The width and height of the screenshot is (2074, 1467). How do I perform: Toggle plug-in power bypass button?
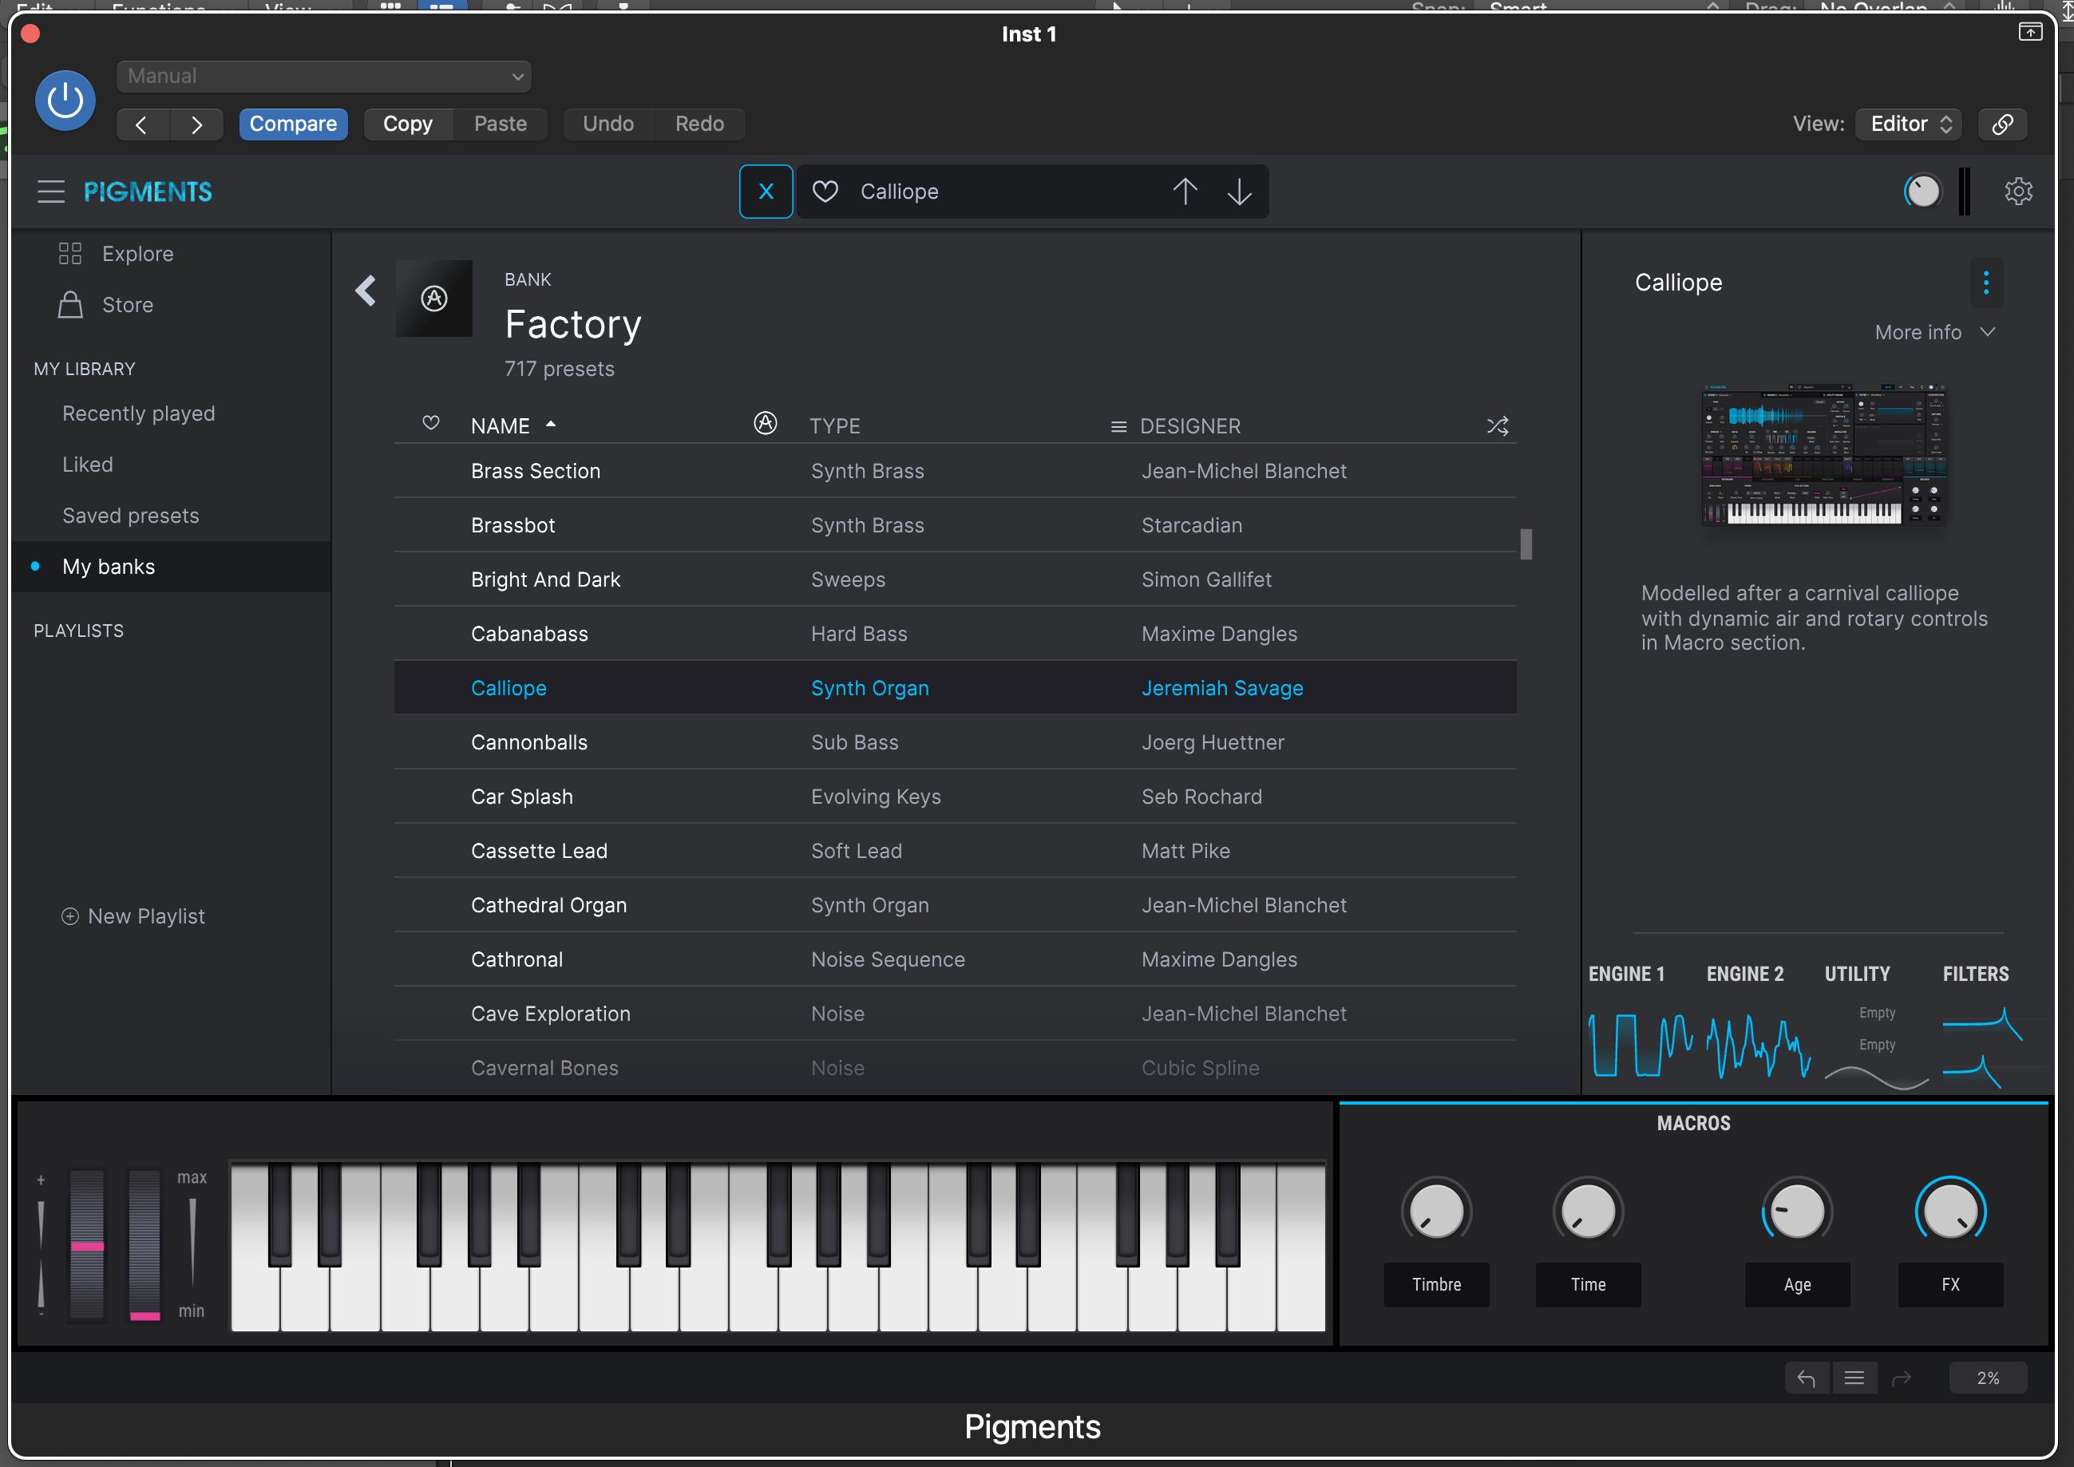coord(65,101)
